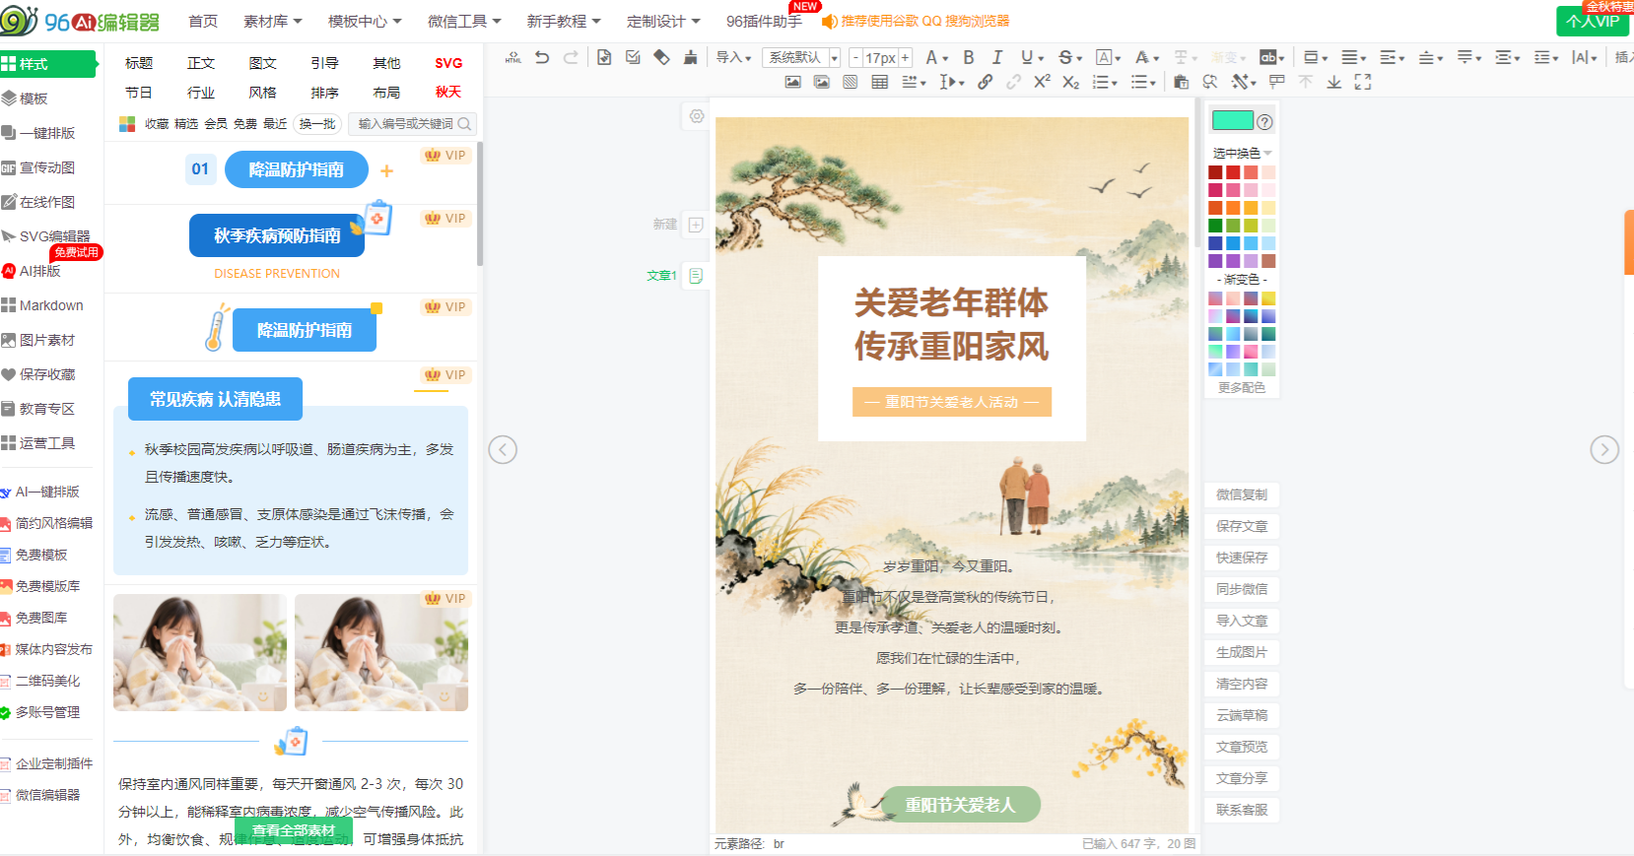This screenshot has height=856, width=1634.
Task: Select the SVG material tab
Action: pyautogui.click(x=448, y=63)
